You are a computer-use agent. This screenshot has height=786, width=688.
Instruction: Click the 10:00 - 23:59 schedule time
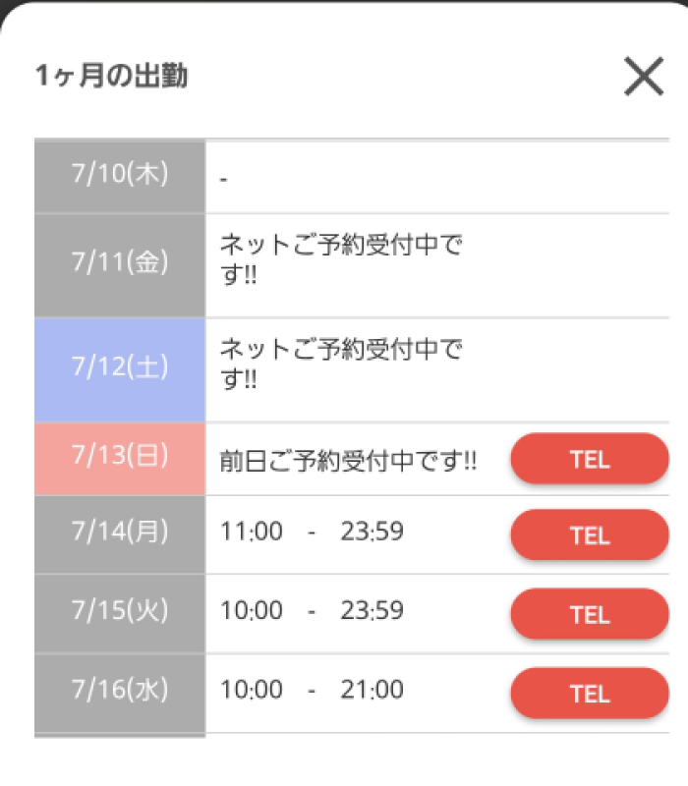pyautogui.click(x=312, y=610)
